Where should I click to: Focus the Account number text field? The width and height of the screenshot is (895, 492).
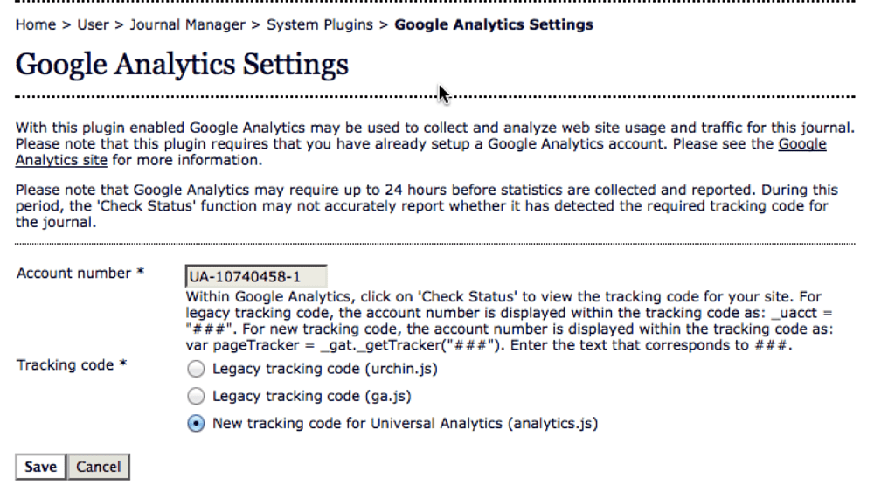[x=256, y=277]
